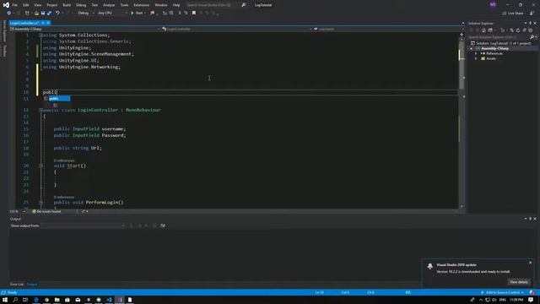Switch to the Output tab at bottom

(32, 285)
